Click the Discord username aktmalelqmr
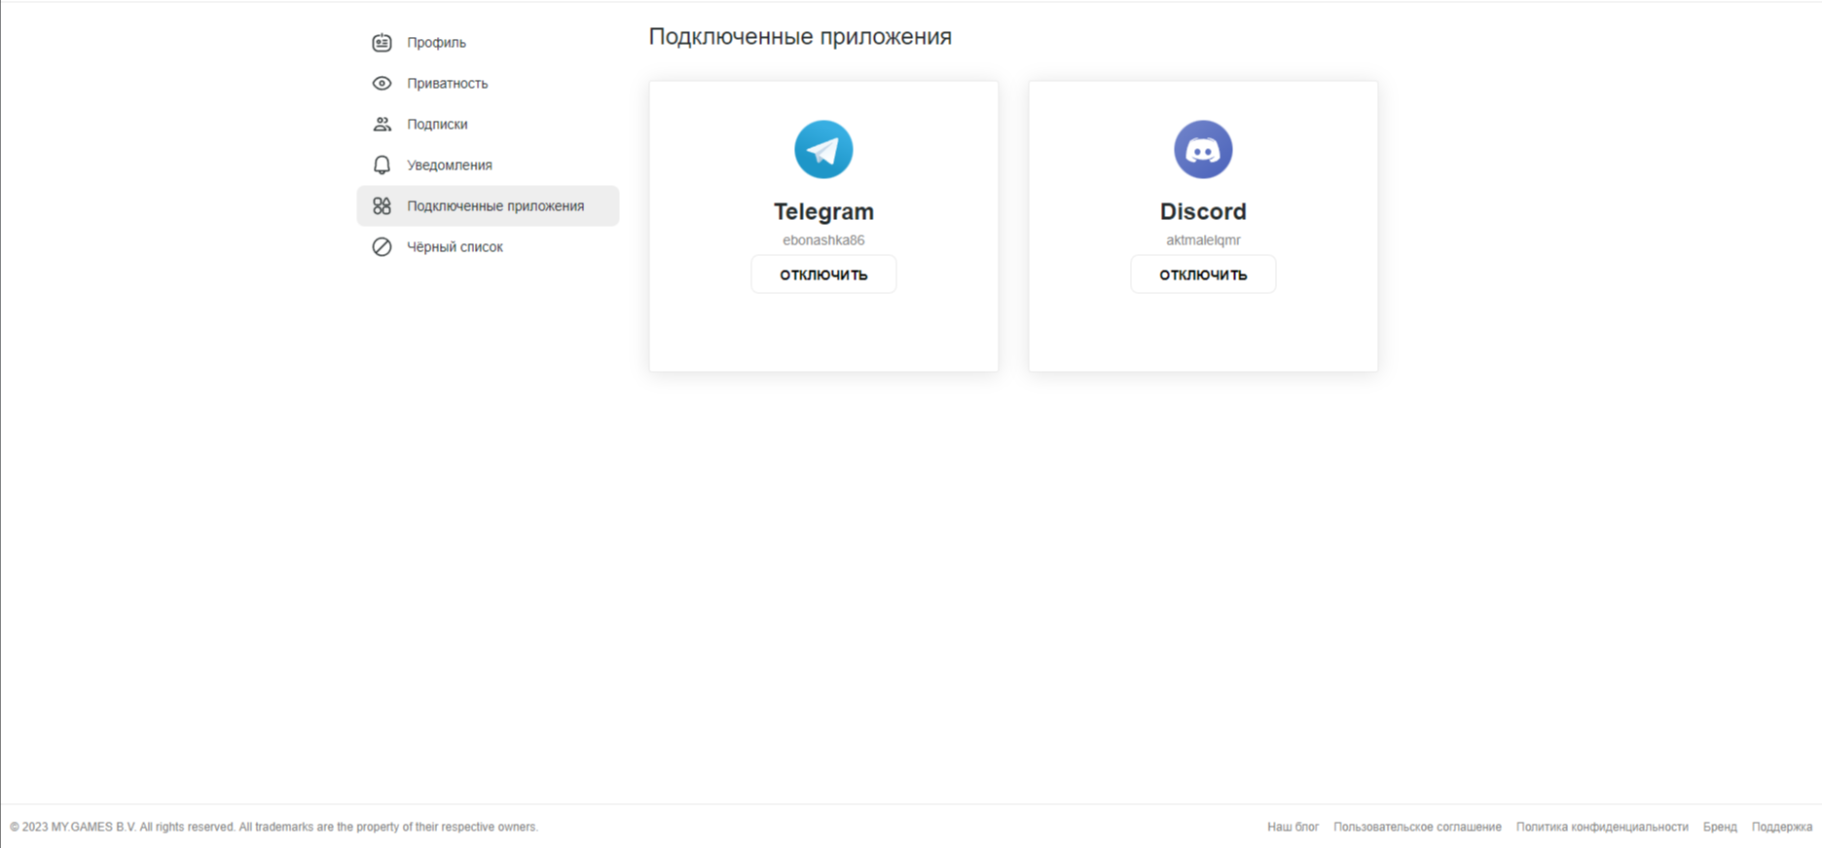Image resolution: width=1822 pixels, height=848 pixels. (x=1203, y=240)
